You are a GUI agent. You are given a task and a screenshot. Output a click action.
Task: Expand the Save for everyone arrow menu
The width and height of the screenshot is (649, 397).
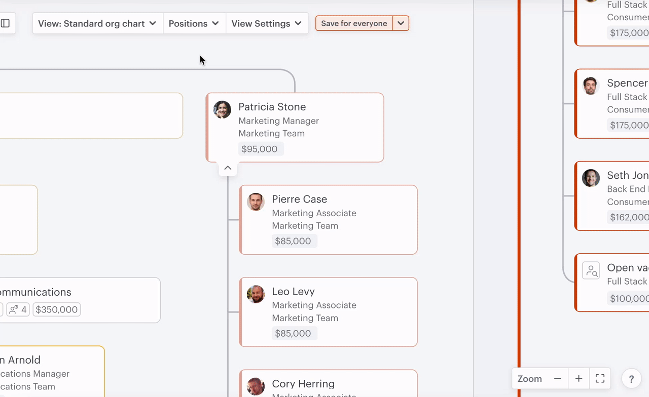[x=401, y=23]
